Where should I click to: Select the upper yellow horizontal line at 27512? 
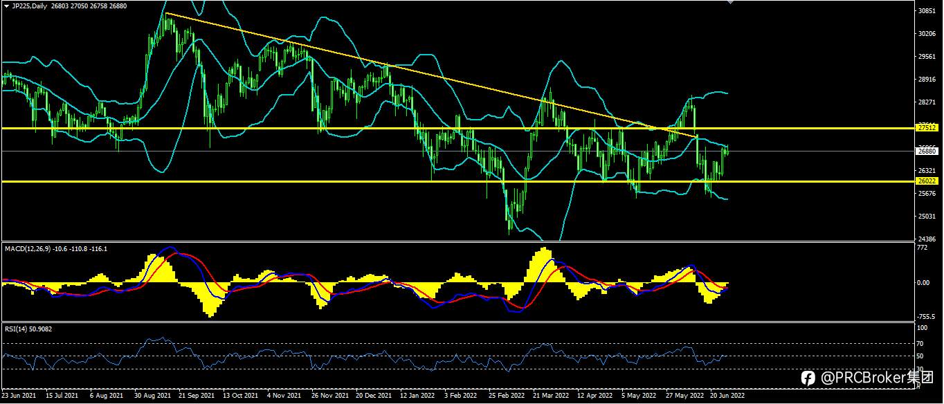(x=457, y=128)
